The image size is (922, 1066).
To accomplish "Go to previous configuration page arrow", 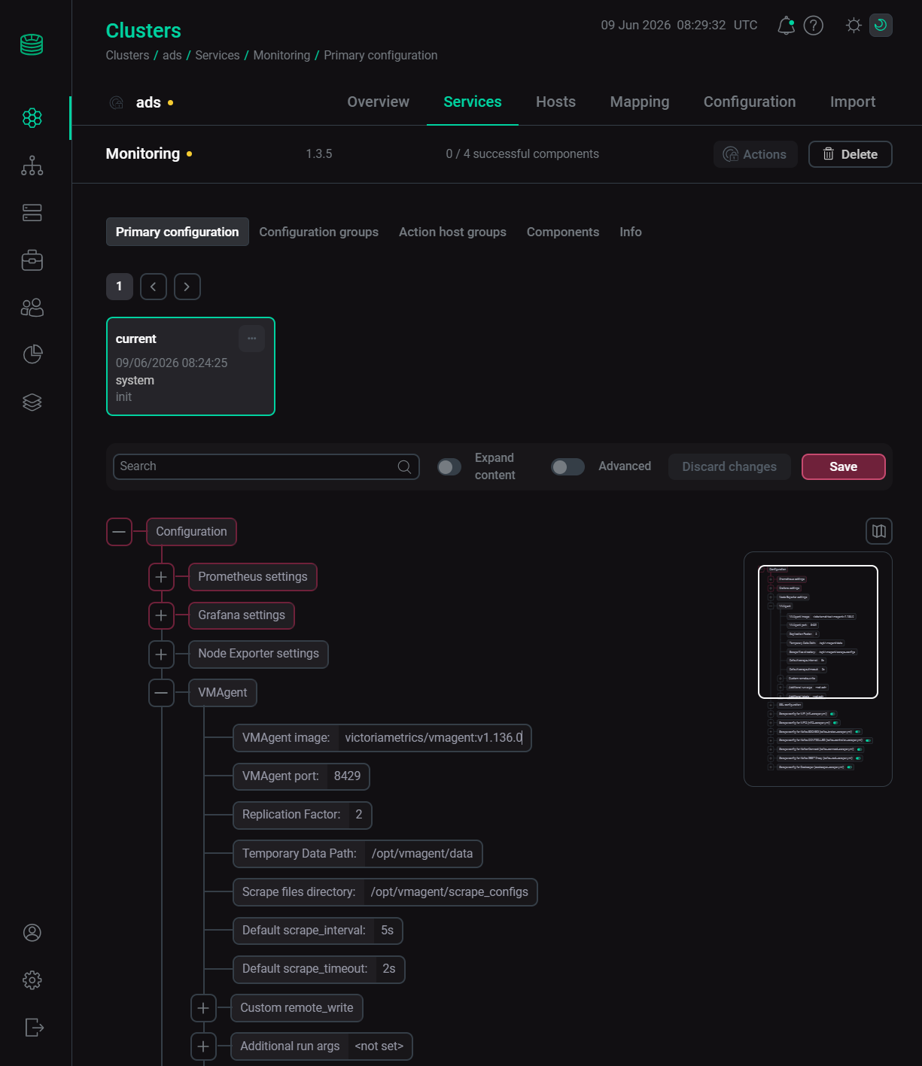I will [154, 287].
